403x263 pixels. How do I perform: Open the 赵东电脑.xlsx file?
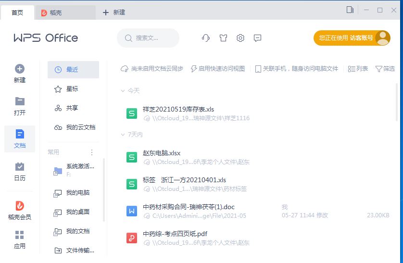point(162,153)
